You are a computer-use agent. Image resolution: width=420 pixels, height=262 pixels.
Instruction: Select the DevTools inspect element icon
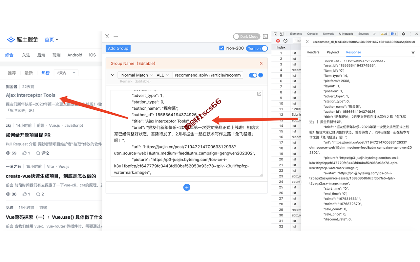(275, 34)
